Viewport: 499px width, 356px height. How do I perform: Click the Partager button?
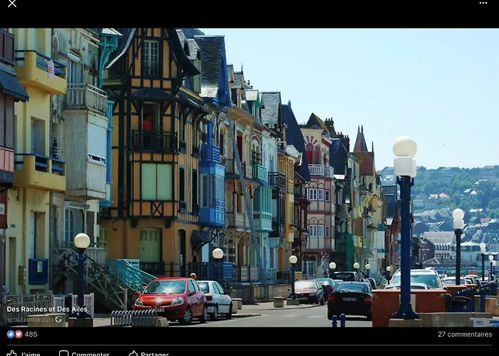pos(148,354)
